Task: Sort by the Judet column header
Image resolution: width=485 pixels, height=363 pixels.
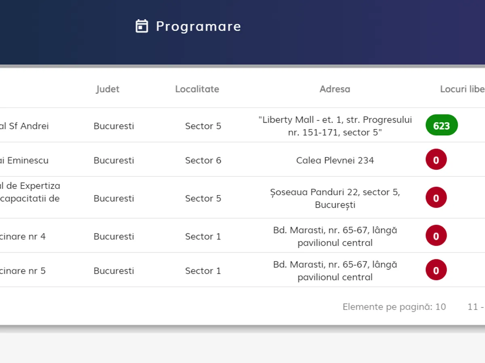Action: (108, 89)
